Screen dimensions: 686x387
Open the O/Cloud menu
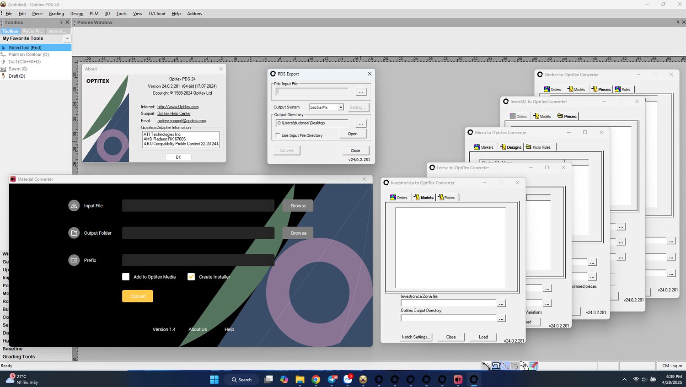pos(157,13)
